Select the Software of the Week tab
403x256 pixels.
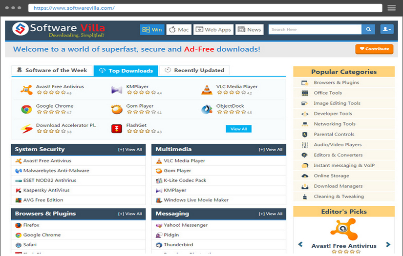click(x=52, y=70)
